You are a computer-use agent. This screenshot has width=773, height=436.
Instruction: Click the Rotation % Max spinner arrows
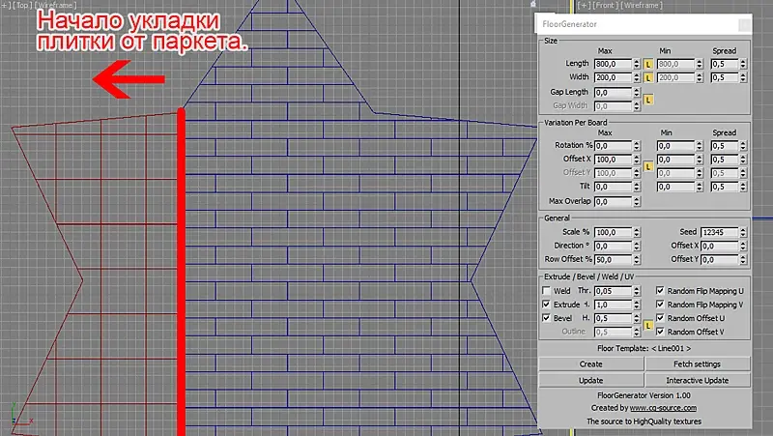click(637, 146)
